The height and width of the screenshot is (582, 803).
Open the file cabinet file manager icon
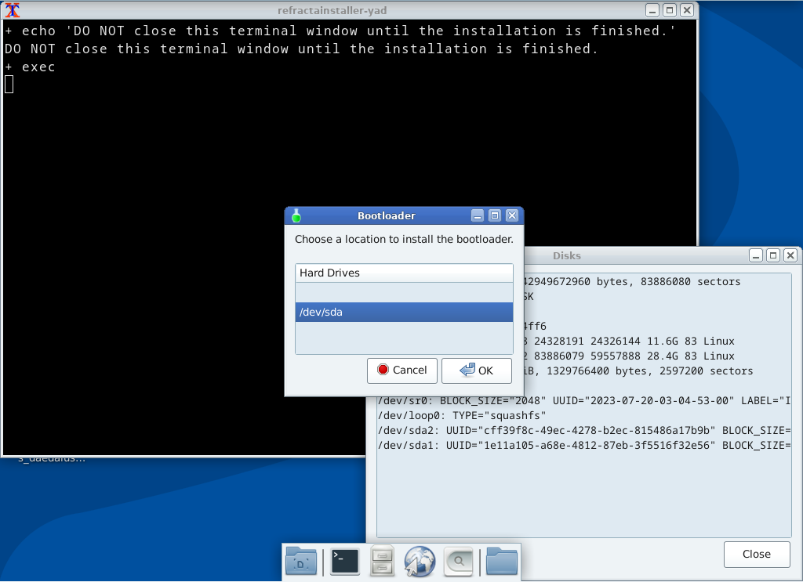pos(382,562)
